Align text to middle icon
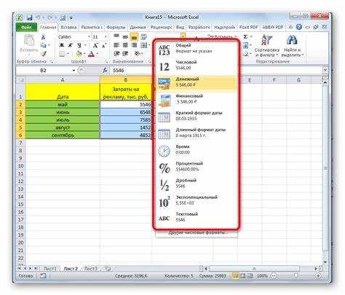Viewport: 345px width, 295px height. click(x=125, y=37)
